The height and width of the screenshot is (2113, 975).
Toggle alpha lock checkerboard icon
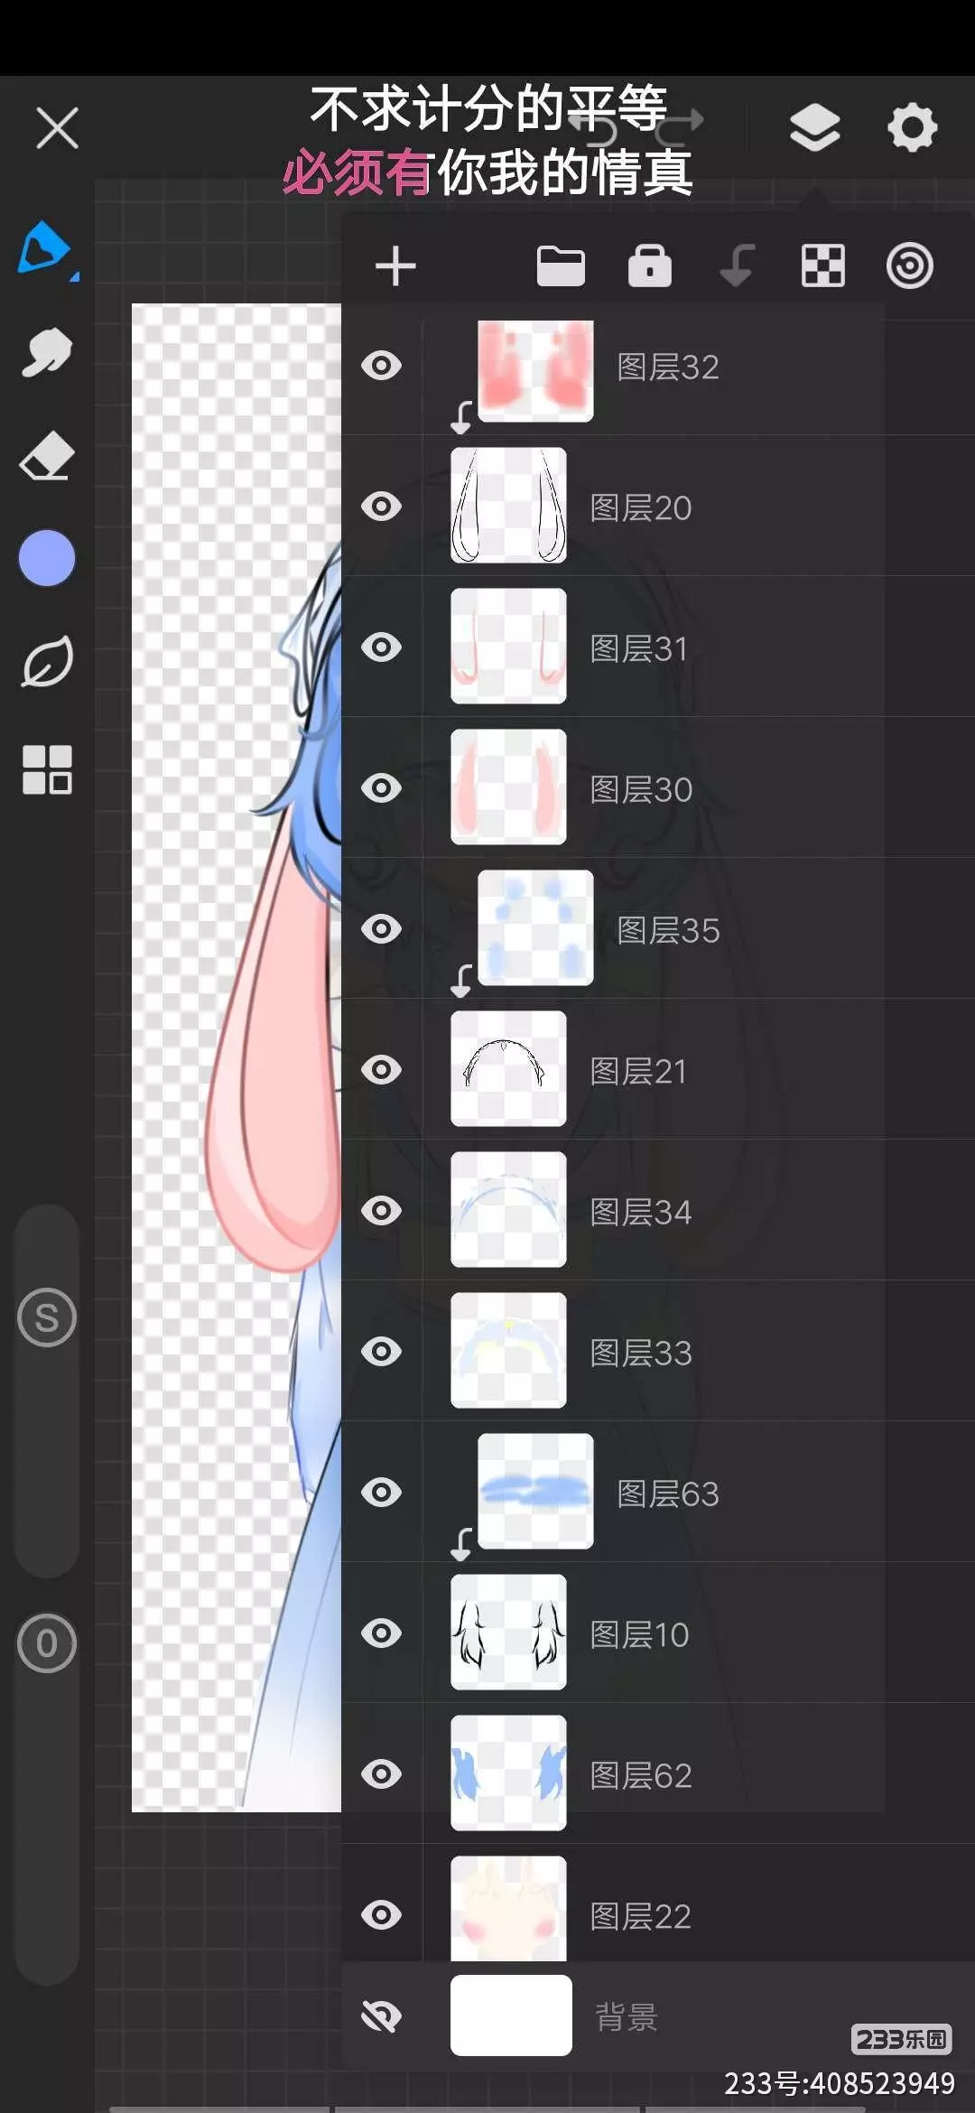tap(823, 265)
